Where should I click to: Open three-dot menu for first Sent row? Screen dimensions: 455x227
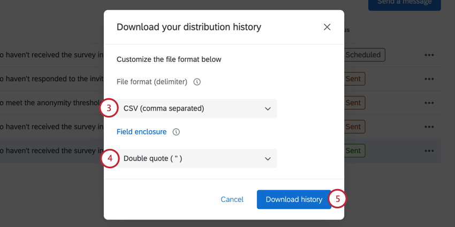(429, 79)
